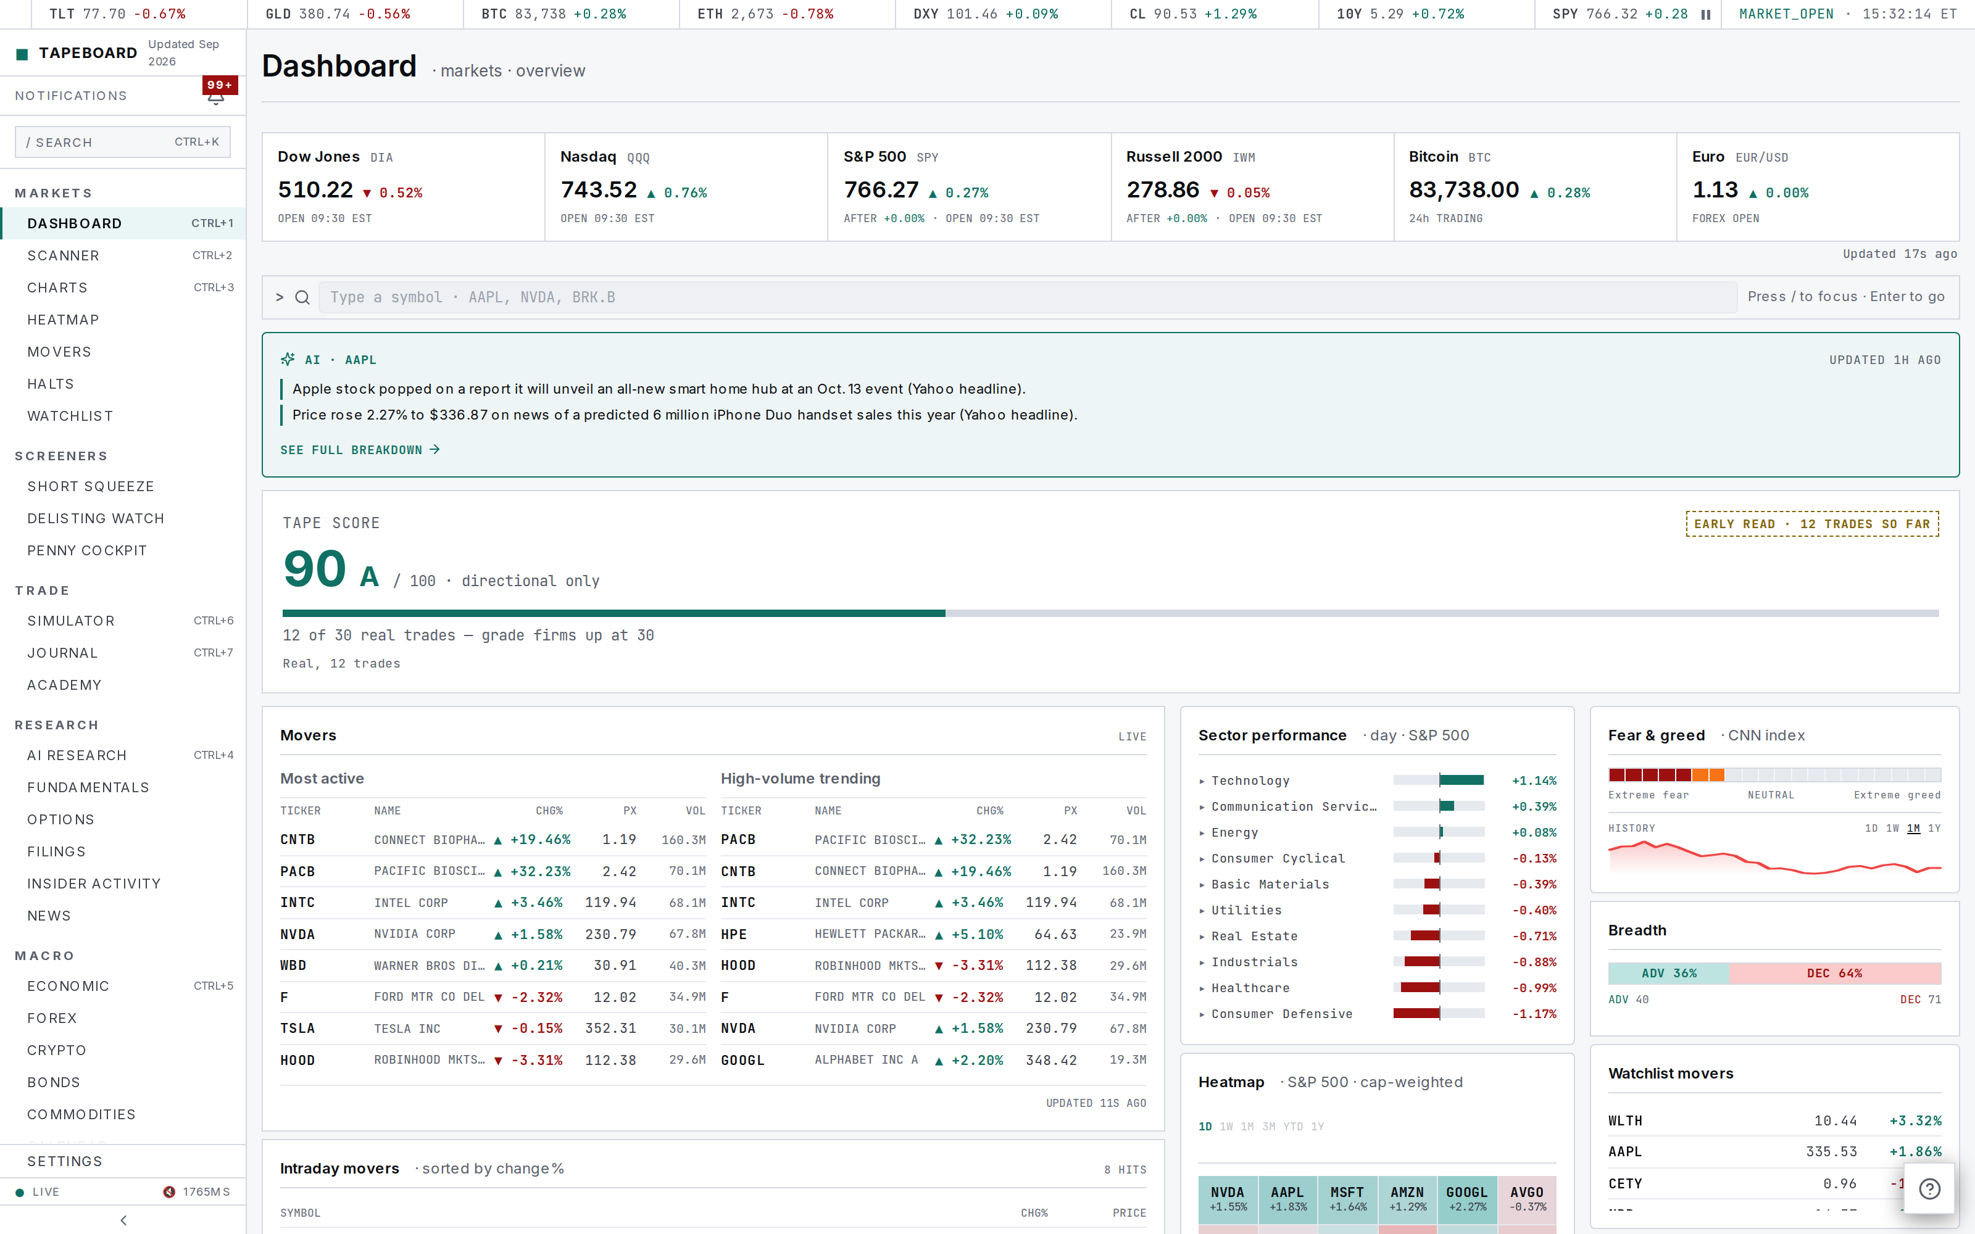Click the fear & greed gauge bar

1774,774
